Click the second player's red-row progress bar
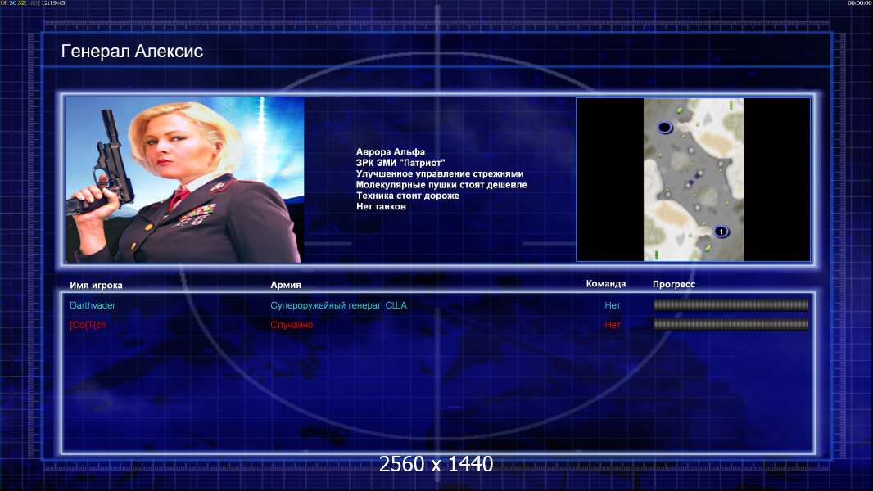873x491 pixels. click(731, 324)
